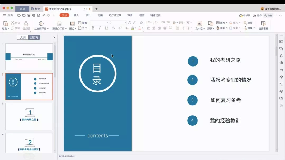Start slideshow from current slide (从当前开始)
Screen dimensions: 285x160
41,24
